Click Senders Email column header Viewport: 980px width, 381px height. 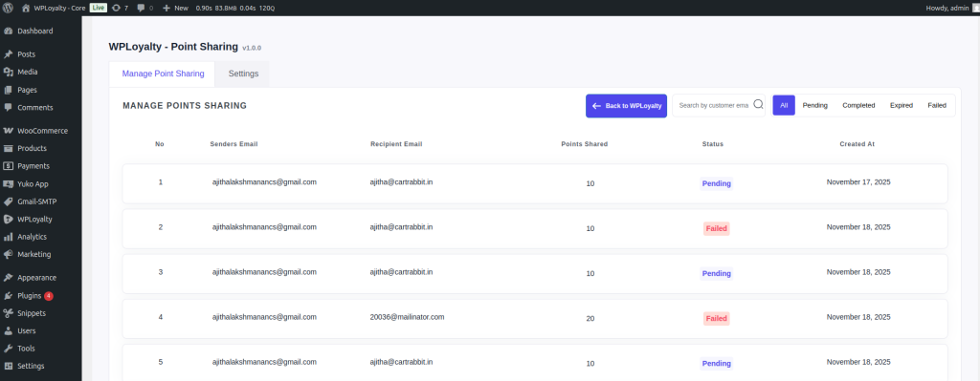234,144
